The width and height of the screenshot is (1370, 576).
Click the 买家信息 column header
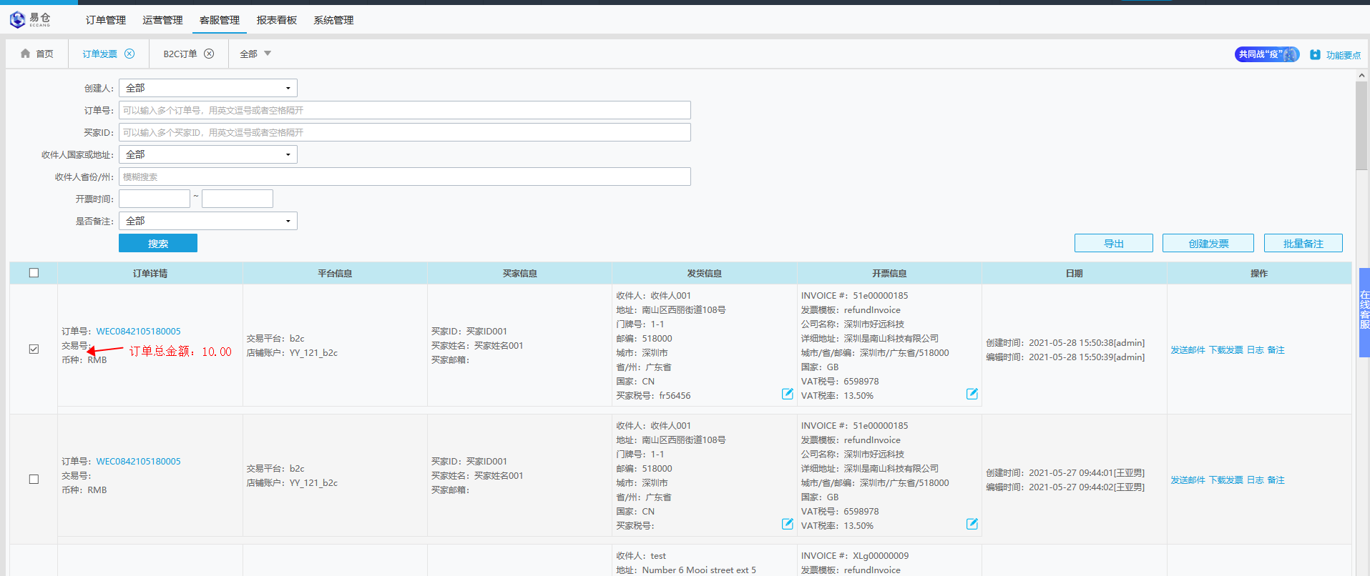[x=520, y=274]
